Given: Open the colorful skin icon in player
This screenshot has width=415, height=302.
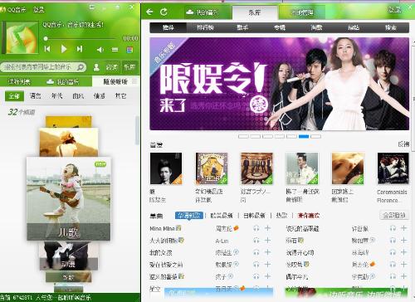Looking at the screenshot, I should tap(129, 50).
